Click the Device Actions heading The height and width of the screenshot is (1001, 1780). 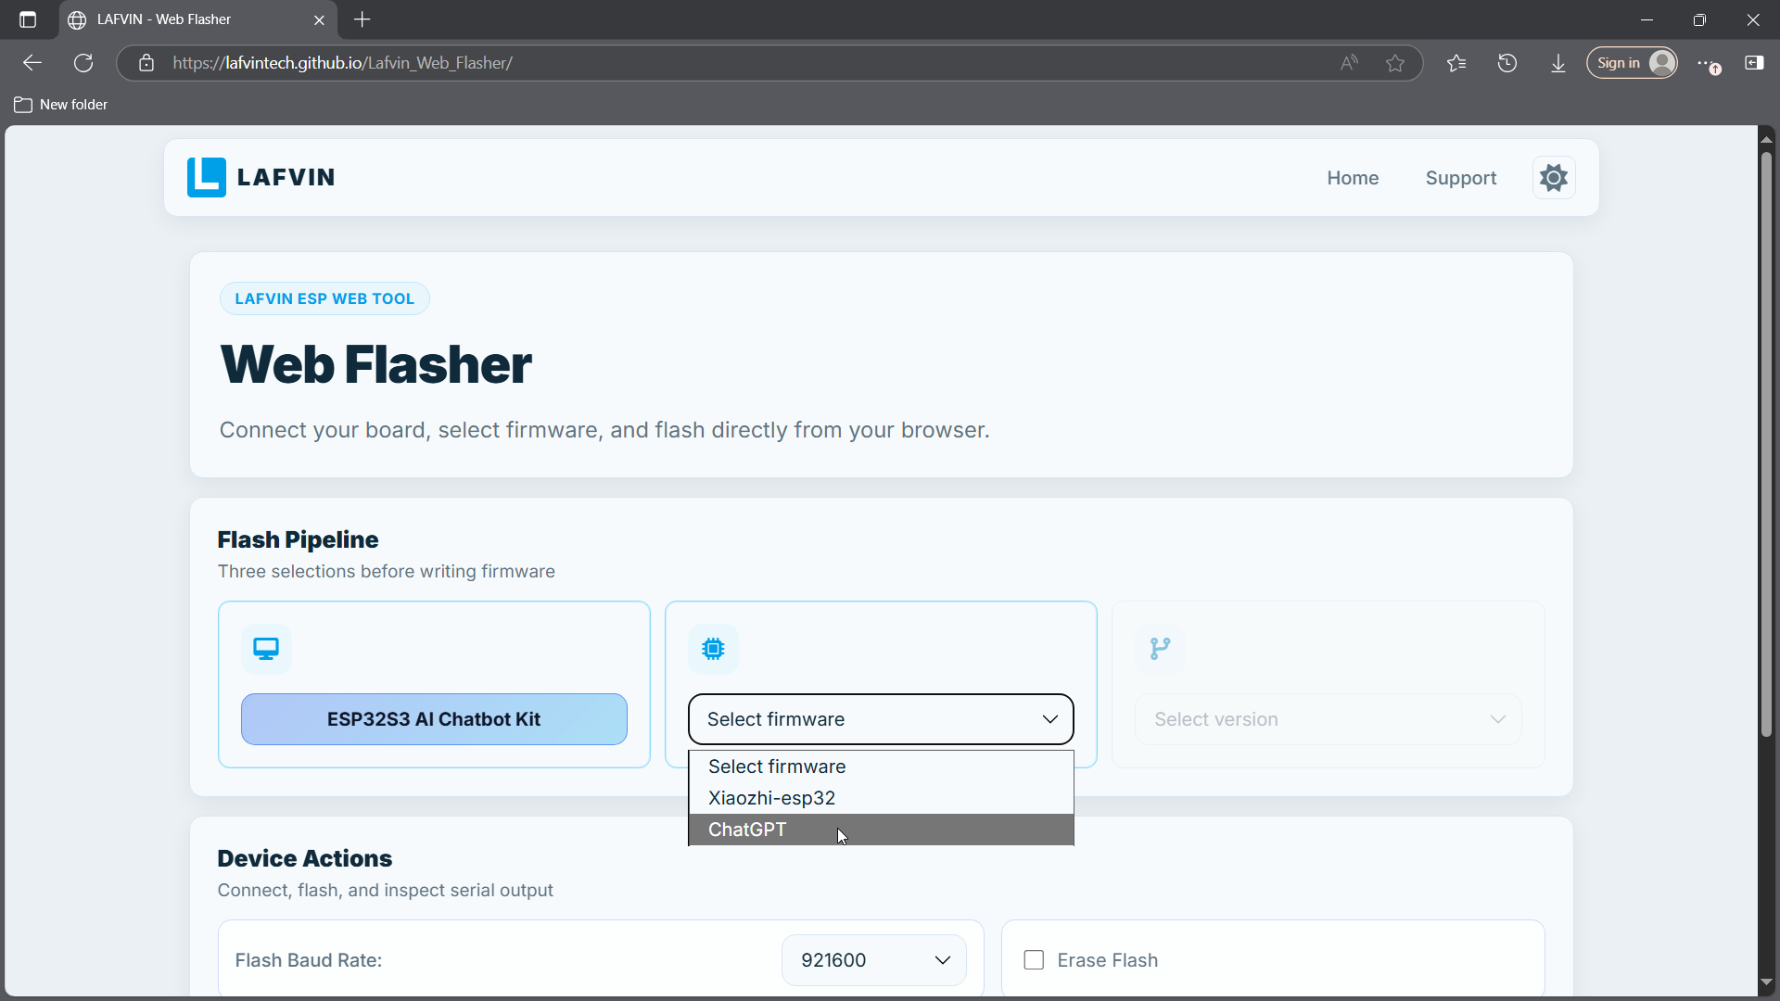305,858
